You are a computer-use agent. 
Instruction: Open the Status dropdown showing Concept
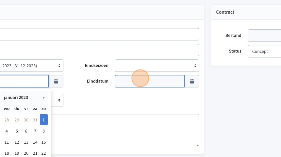tap(265, 51)
